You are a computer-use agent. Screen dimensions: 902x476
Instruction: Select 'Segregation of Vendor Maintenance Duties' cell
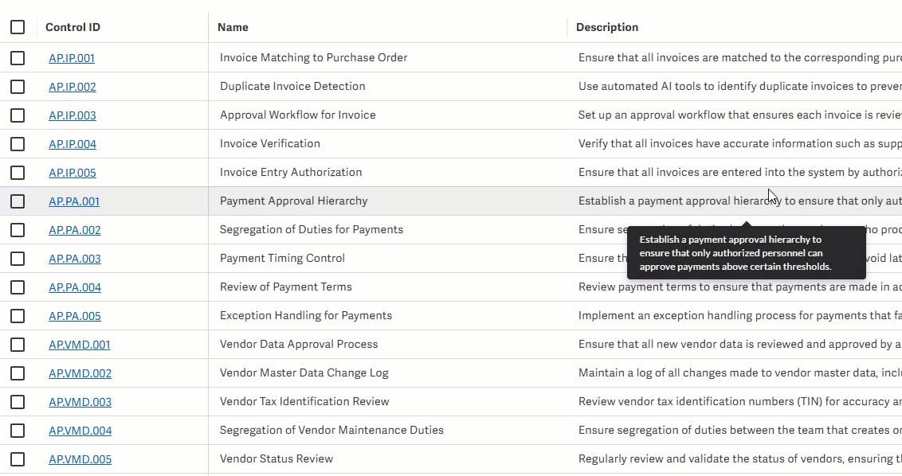[331, 430]
